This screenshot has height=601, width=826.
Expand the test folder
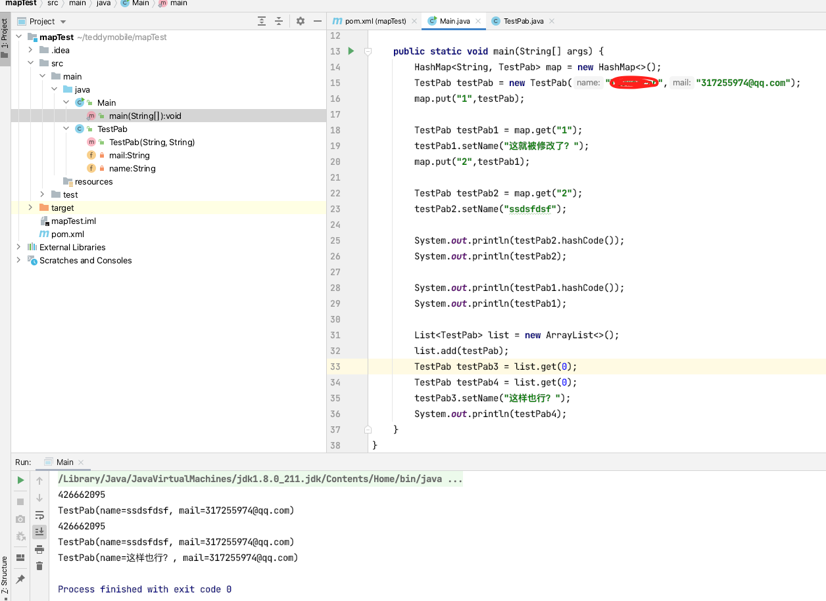(43, 194)
